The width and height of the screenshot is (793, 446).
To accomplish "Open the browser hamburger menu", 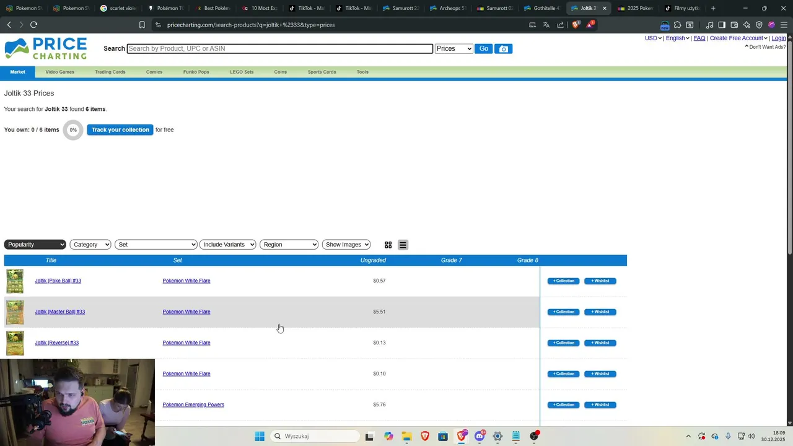I will (784, 25).
